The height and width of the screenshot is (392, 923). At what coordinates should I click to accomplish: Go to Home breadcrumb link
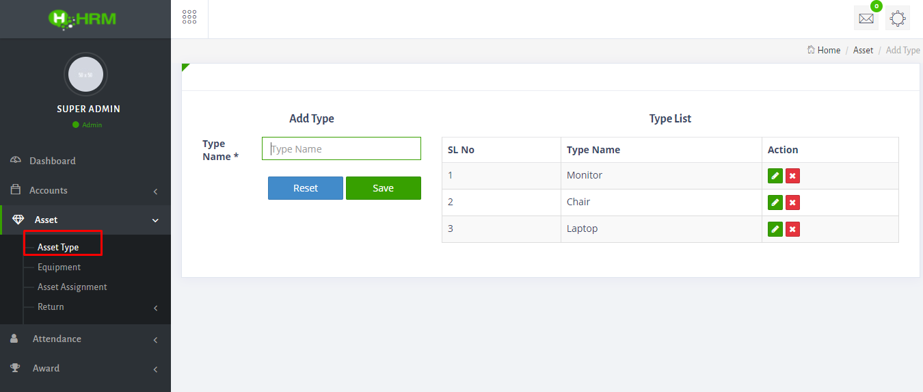click(829, 50)
